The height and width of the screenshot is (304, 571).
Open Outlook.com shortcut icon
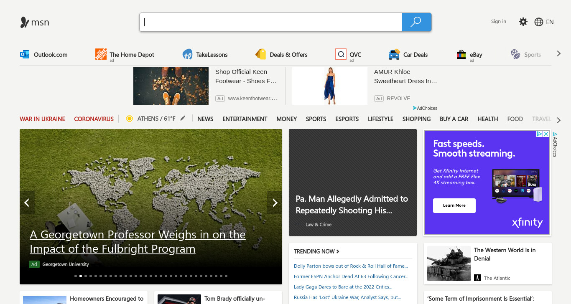click(25, 54)
